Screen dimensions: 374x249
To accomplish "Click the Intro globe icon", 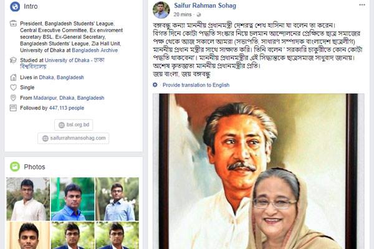I will (15, 6).
